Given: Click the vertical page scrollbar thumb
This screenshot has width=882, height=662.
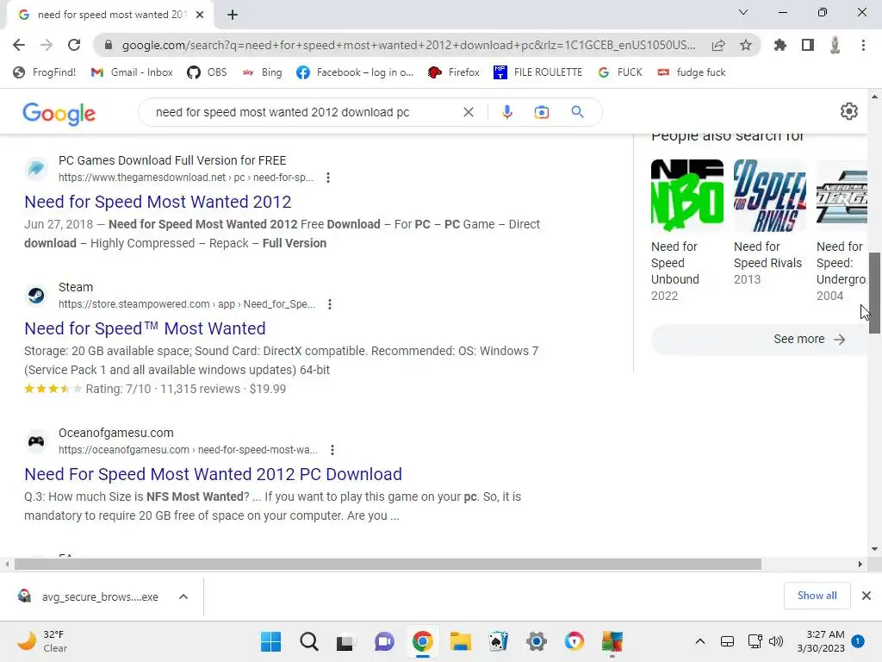Looking at the screenshot, I should (x=874, y=293).
